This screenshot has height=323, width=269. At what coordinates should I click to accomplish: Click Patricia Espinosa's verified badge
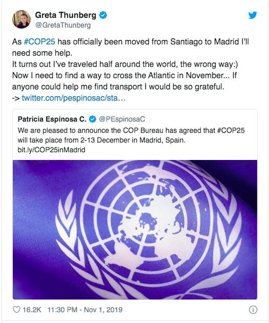click(93, 119)
